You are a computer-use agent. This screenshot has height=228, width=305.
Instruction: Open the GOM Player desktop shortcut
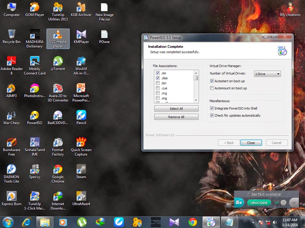pyautogui.click(x=35, y=9)
